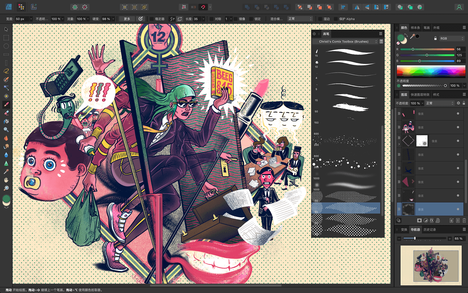Screen dimensions: 468x293
Task: Select the Move tool in the left toolbar
Action: [x=6, y=29]
